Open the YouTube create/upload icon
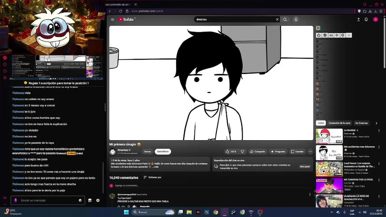This screenshot has height=217, width=386. point(359,19)
